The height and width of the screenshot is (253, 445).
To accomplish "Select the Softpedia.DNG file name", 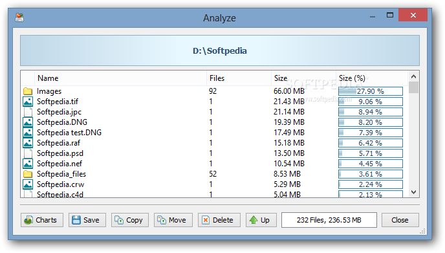I will [62, 122].
